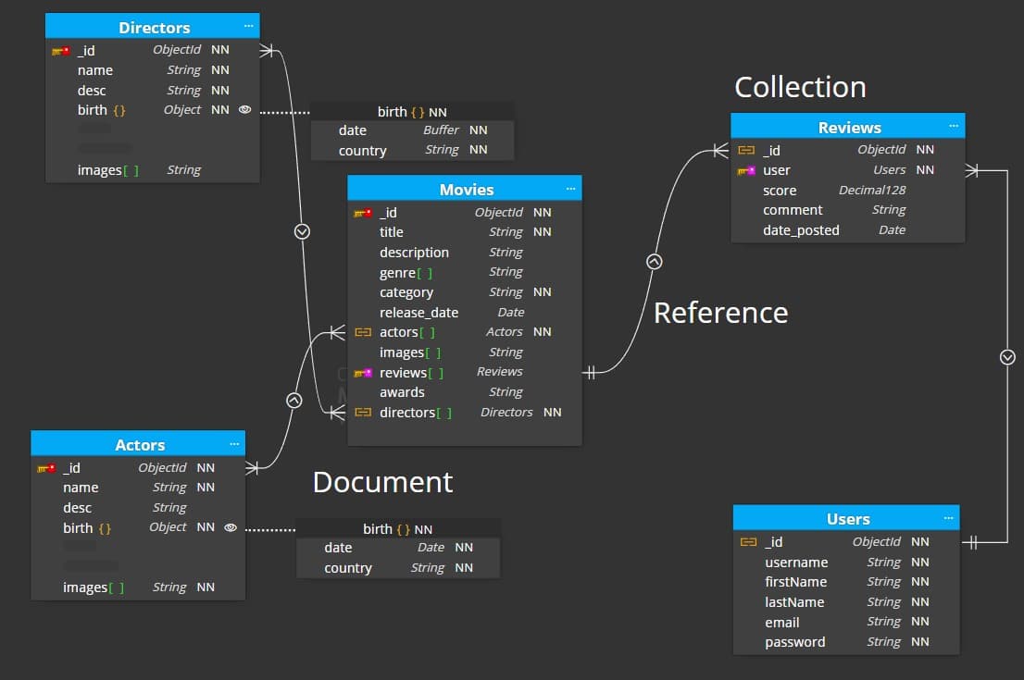Screen dimensions: 1024x680
Task: Click the Reviews-Users relation chevron circle
Action: (x=1007, y=357)
